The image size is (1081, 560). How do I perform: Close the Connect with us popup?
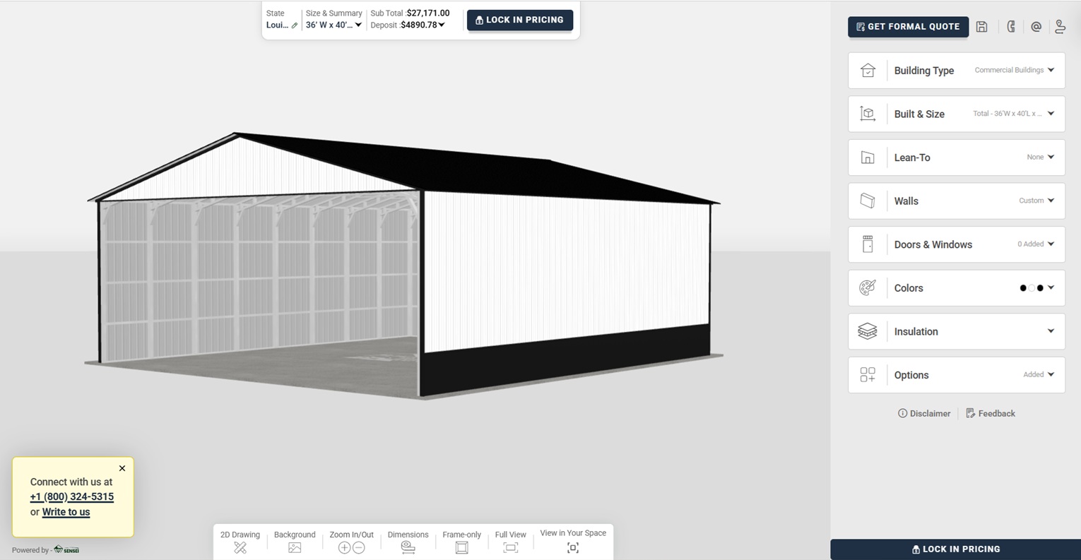click(122, 468)
